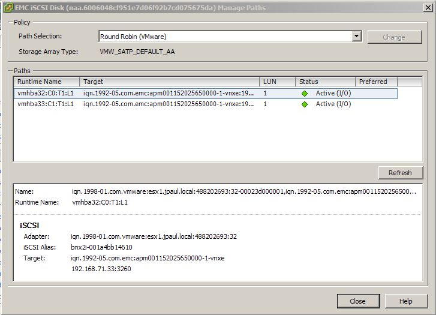Sort by Runtime Name column header
Screen dimensions: 436x315
47,82
